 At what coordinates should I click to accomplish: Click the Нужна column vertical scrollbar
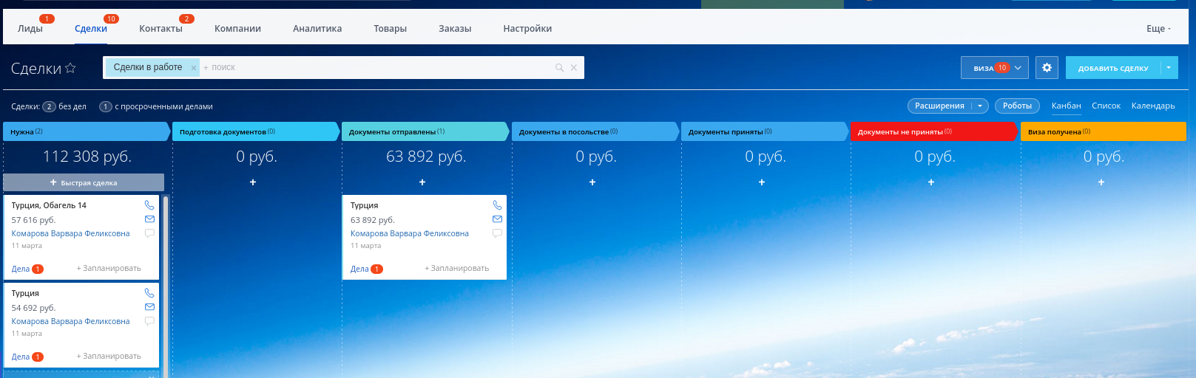pyautogui.click(x=166, y=286)
